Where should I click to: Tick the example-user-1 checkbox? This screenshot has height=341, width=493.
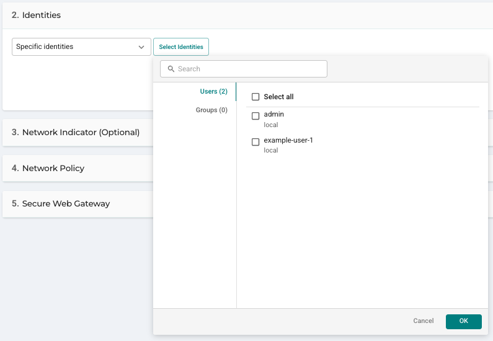(x=255, y=142)
